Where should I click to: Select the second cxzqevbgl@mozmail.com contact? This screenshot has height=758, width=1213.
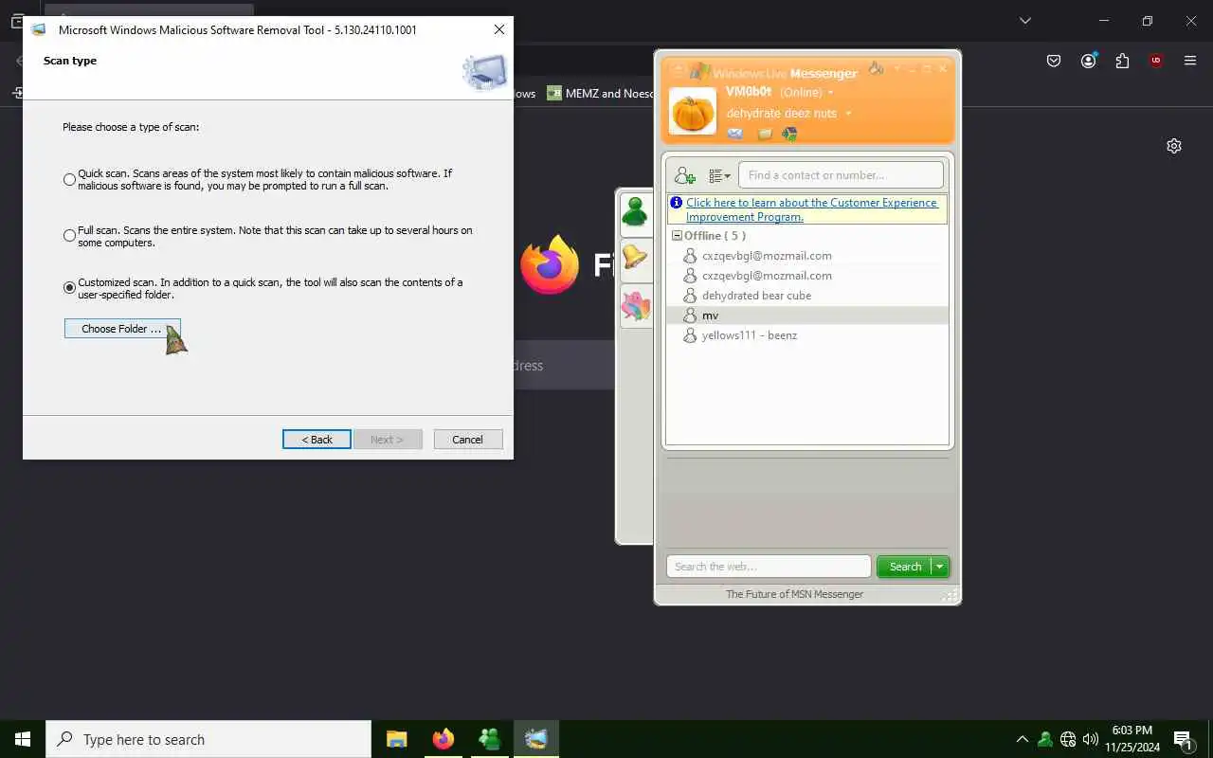point(767,276)
